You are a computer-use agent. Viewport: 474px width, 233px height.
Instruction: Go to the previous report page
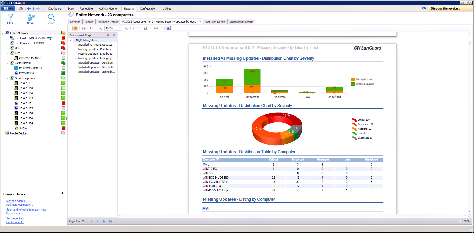pos(98,221)
